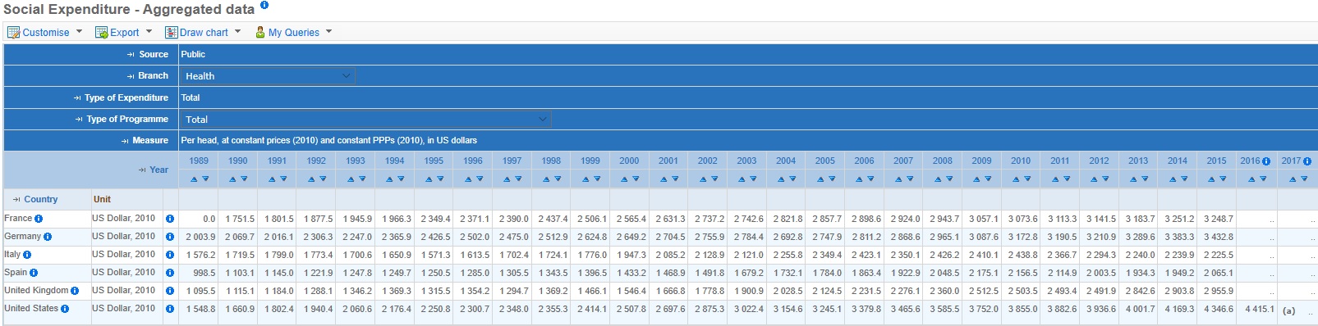Click the United States 2016 value 4 415.1

point(1260,310)
